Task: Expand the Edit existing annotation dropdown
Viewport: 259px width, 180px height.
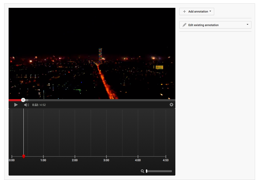Action: point(215,25)
